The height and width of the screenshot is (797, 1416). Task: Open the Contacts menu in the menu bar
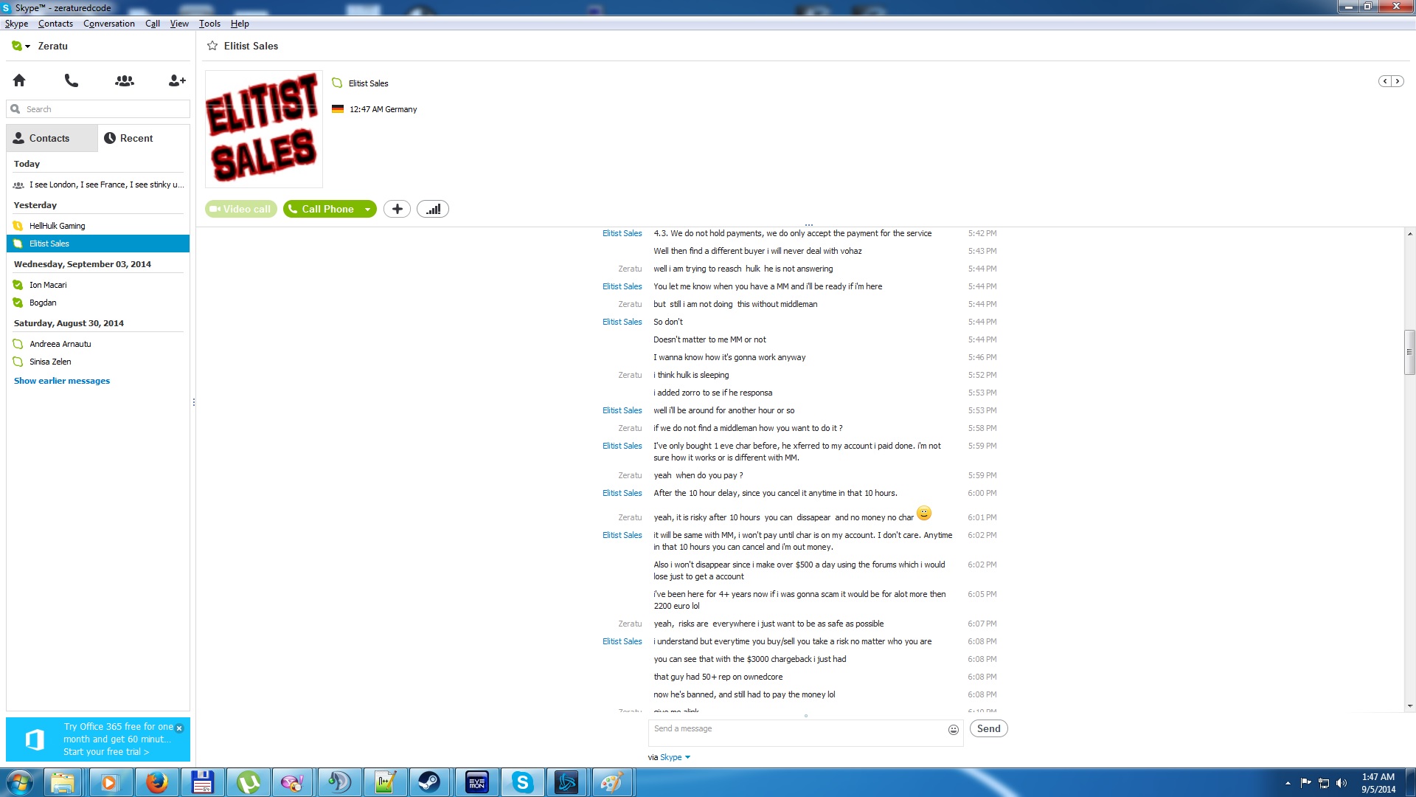pyautogui.click(x=55, y=24)
